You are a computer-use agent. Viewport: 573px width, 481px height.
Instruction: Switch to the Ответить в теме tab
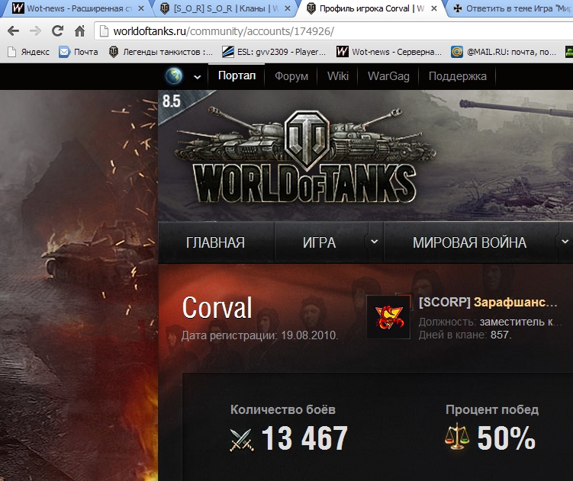pos(512,8)
